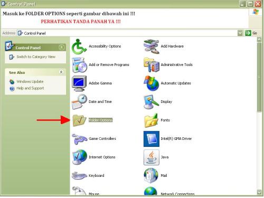
Task: Open the Adobe Gamma monitor icon
Action: [79, 83]
